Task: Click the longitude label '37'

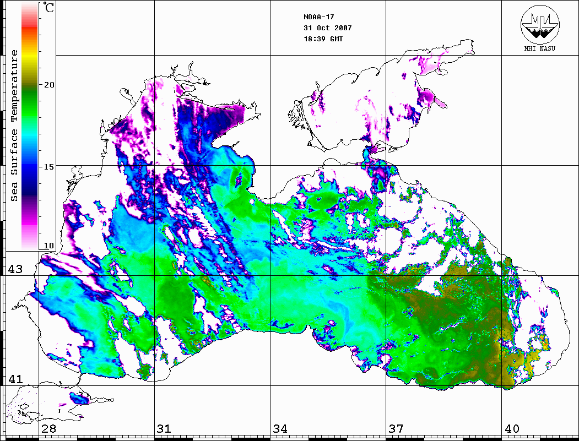Action: (x=396, y=429)
